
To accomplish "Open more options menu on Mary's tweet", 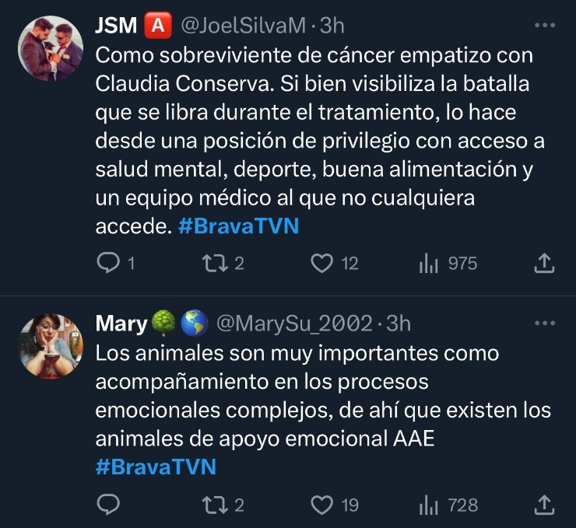I will click(x=544, y=323).
